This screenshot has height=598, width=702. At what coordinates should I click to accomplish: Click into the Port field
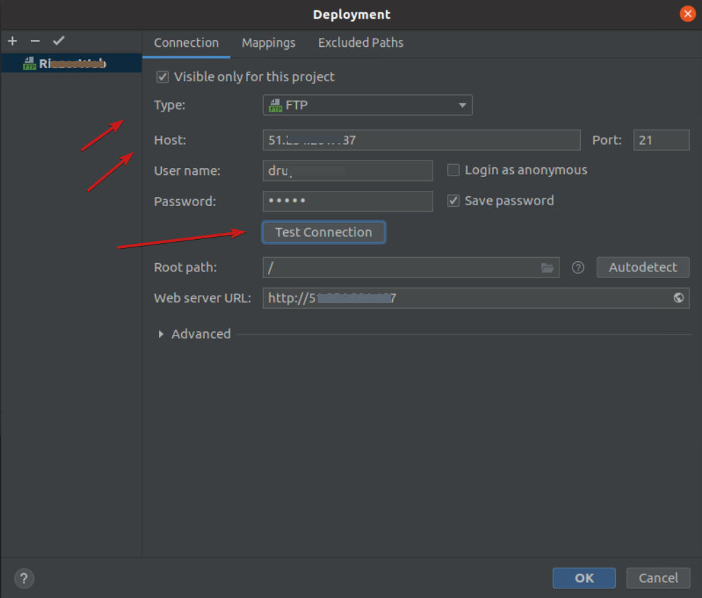661,141
